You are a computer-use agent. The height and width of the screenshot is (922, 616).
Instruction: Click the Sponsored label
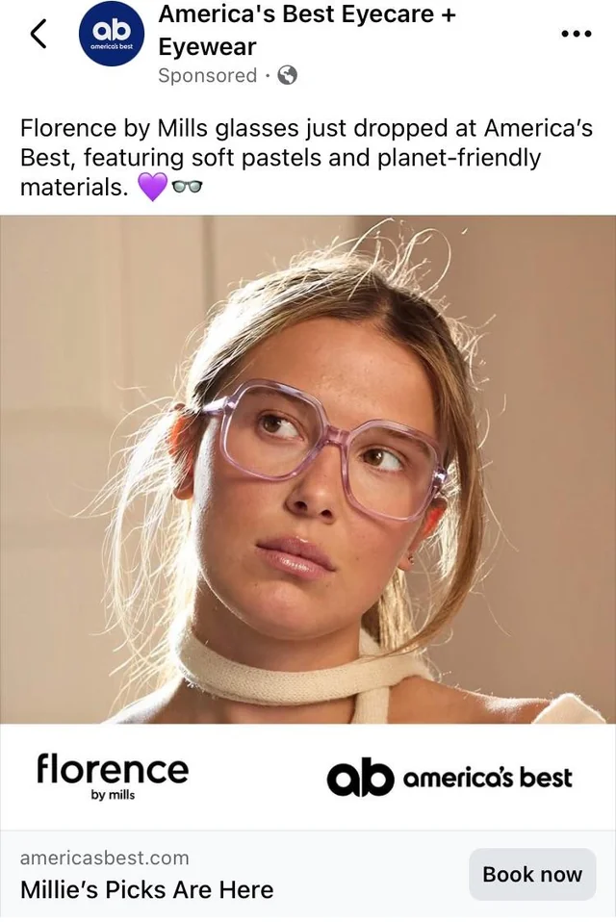(x=208, y=75)
